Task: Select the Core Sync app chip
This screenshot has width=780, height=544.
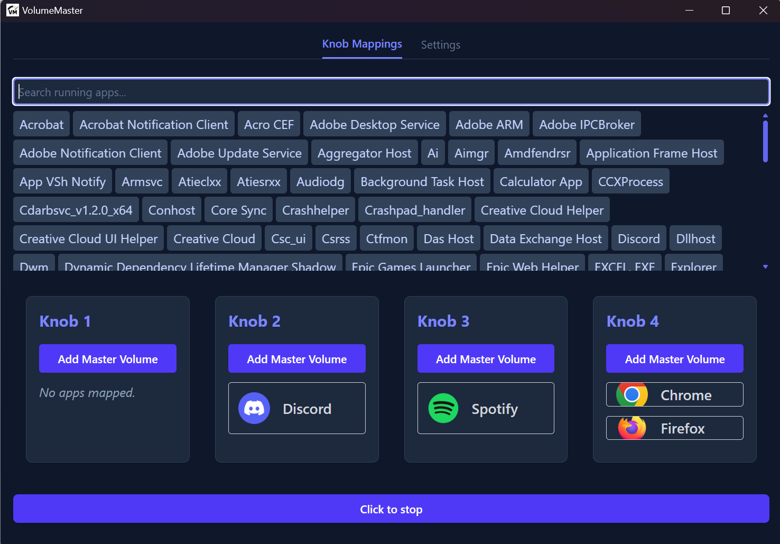Action: 238,210
